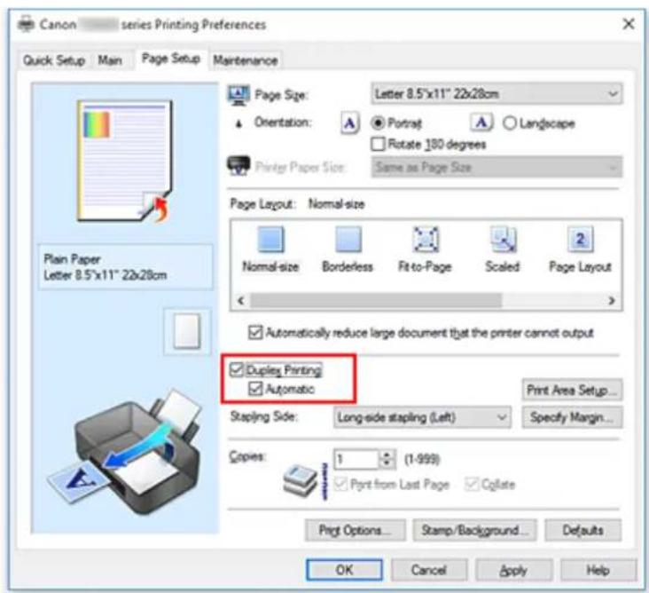This screenshot has width=649, height=593.
Task: Select the Fit-to-Page layout icon
Action: 426,240
